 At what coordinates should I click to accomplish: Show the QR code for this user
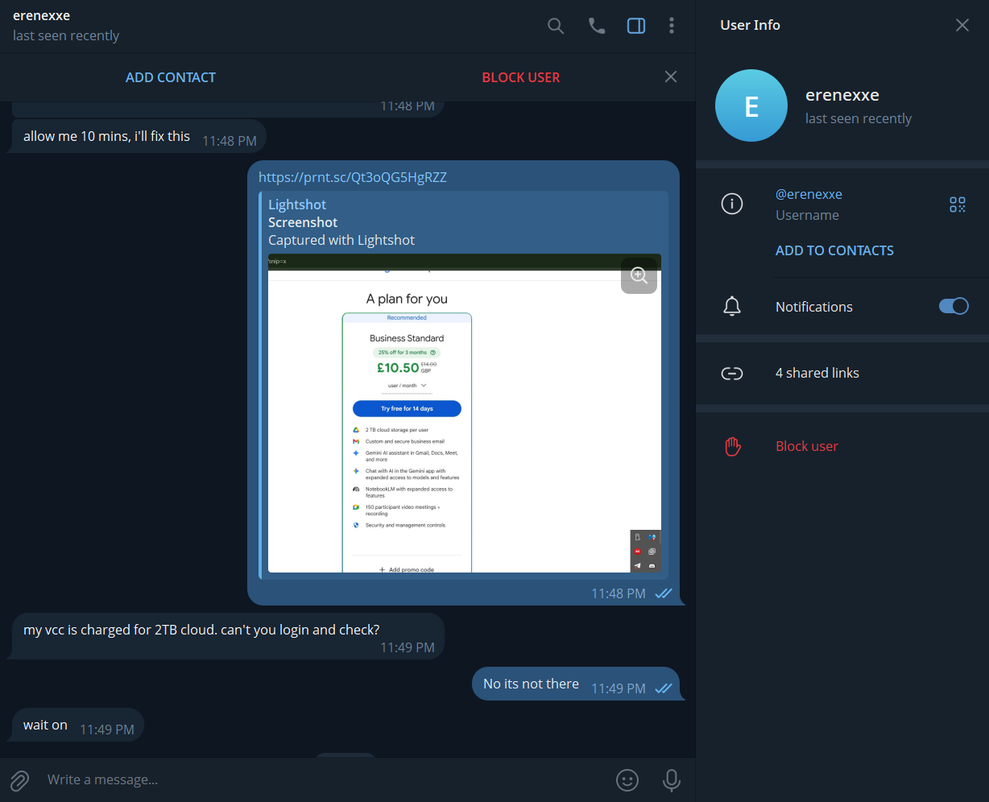pyautogui.click(x=958, y=205)
